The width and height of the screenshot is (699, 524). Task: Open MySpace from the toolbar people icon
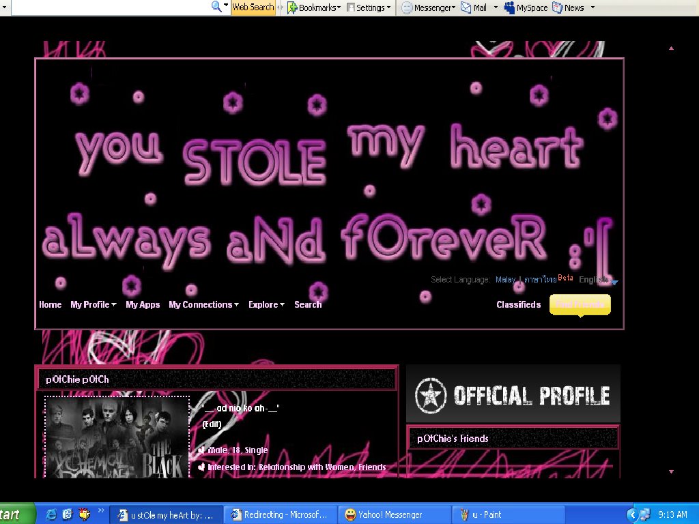[509, 8]
